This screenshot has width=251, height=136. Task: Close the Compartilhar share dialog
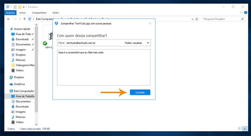150,23
